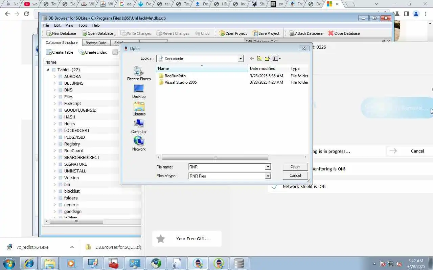Click the Attach Database toolbar icon
The width and height of the screenshot is (433, 270).
point(291,33)
